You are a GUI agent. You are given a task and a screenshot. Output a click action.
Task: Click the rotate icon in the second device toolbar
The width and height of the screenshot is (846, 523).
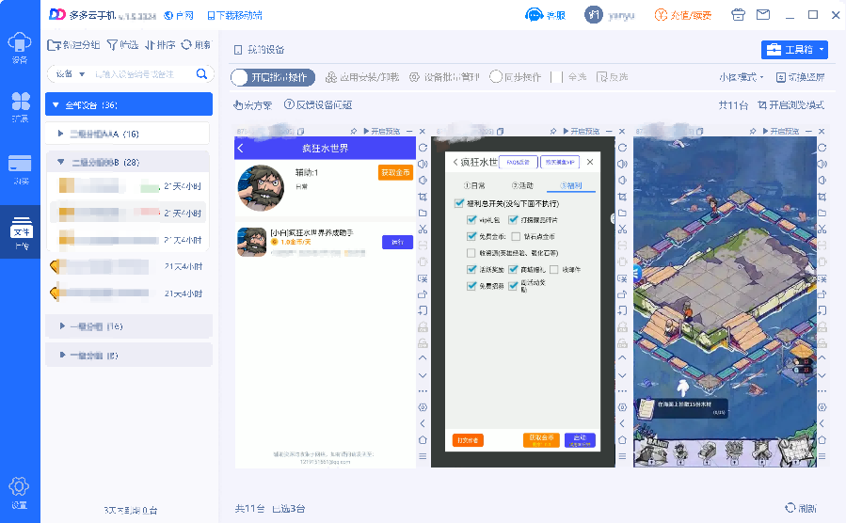click(x=622, y=148)
